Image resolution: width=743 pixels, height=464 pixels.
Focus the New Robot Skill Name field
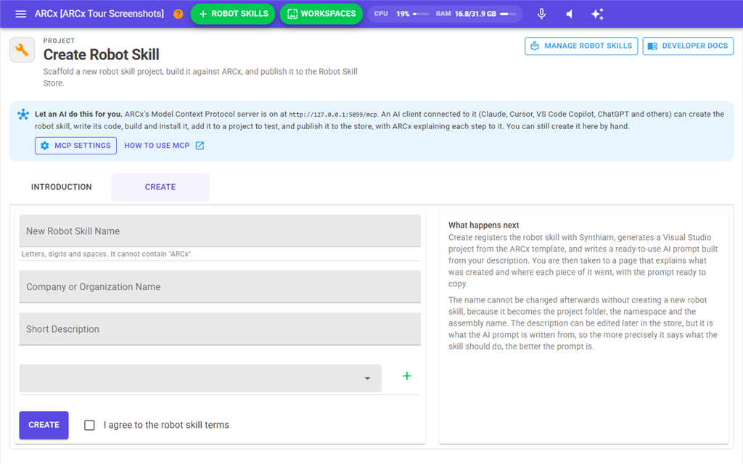pos(220,231)
